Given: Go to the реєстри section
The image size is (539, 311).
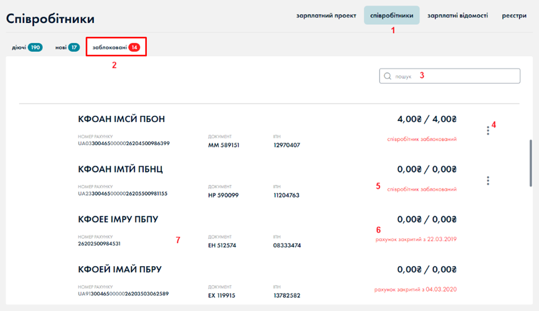Looking at the screenshot, I should coord(514,16).
